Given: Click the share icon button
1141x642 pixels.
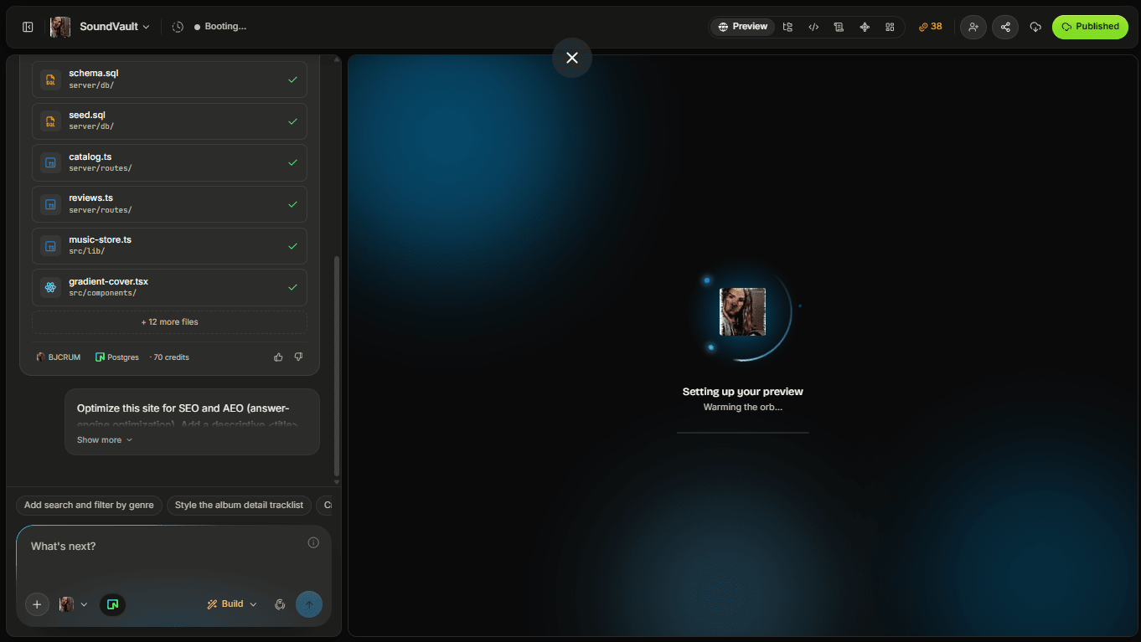Looking at the screenshot, I should point(1005,27).
